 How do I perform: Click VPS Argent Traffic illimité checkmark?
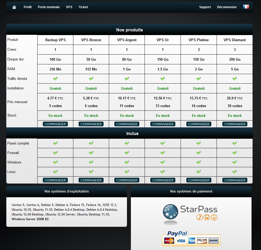point(127,79)
